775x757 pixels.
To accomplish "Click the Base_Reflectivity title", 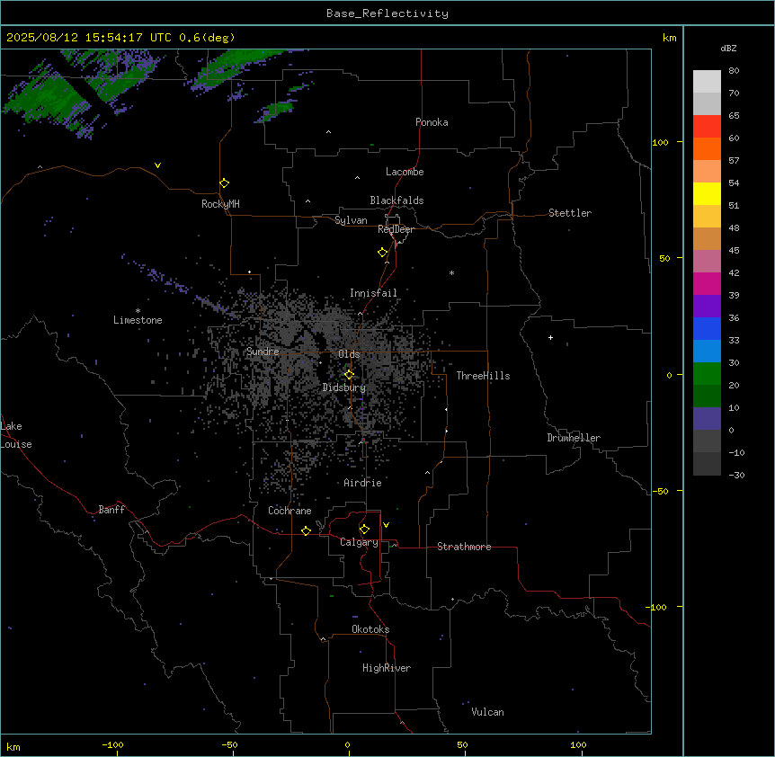I will [x=387, y=13].
